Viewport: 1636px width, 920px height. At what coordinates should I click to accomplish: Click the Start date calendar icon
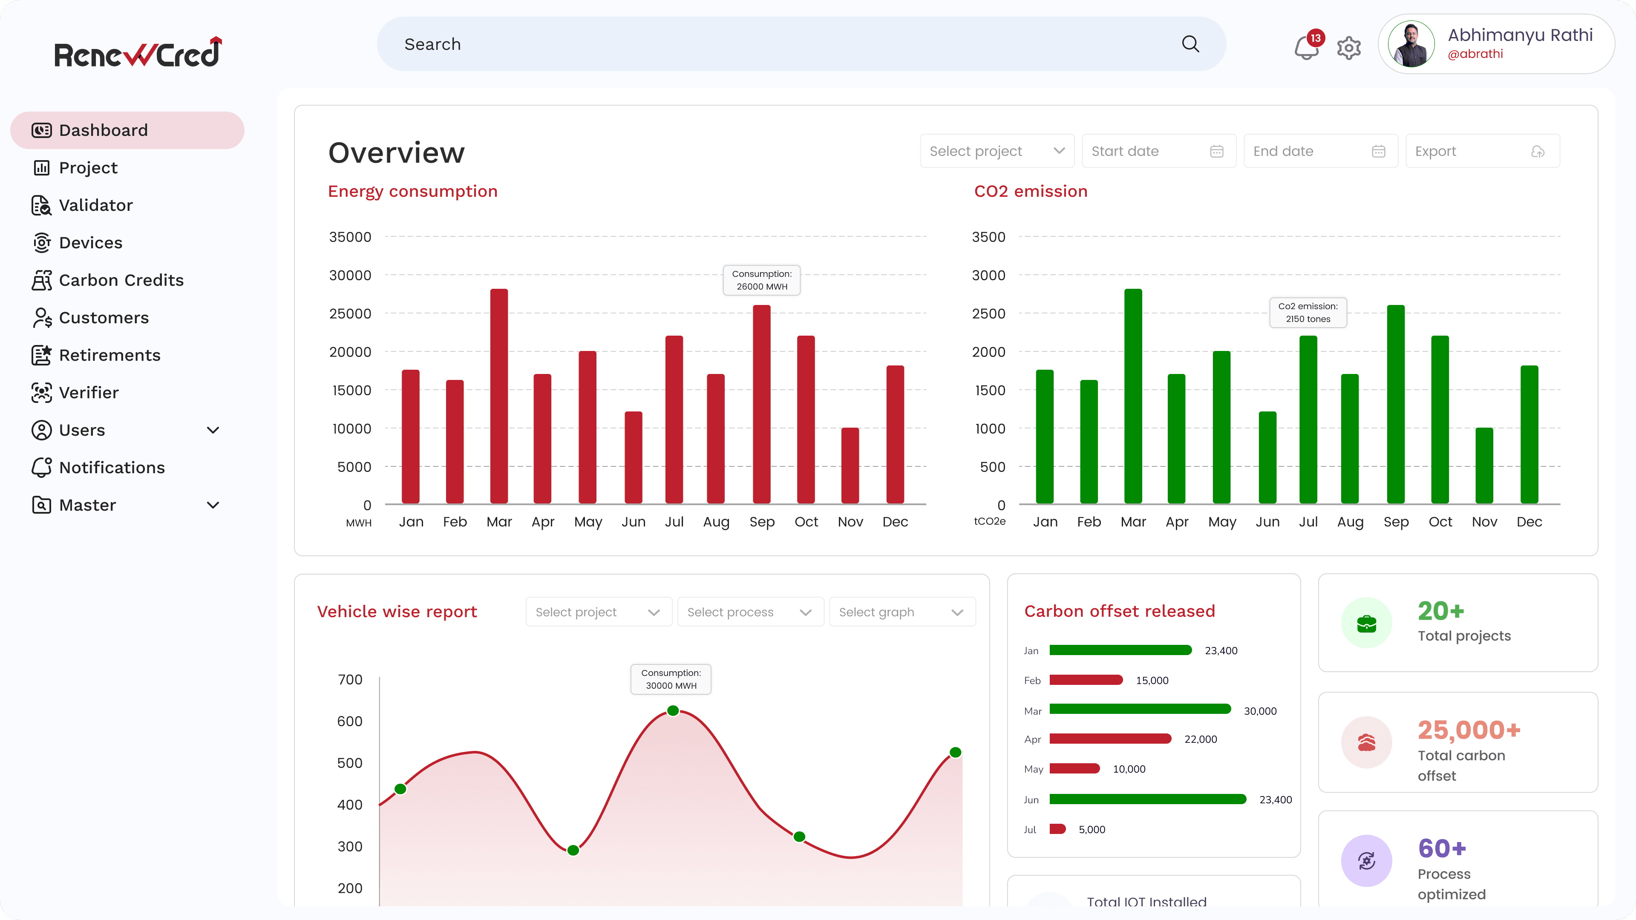pyautogui.click(x=1216, y=151)
